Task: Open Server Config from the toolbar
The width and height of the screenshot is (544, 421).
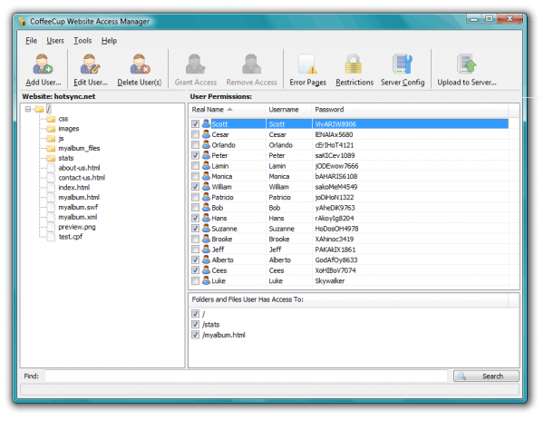Action: [402, 65]
